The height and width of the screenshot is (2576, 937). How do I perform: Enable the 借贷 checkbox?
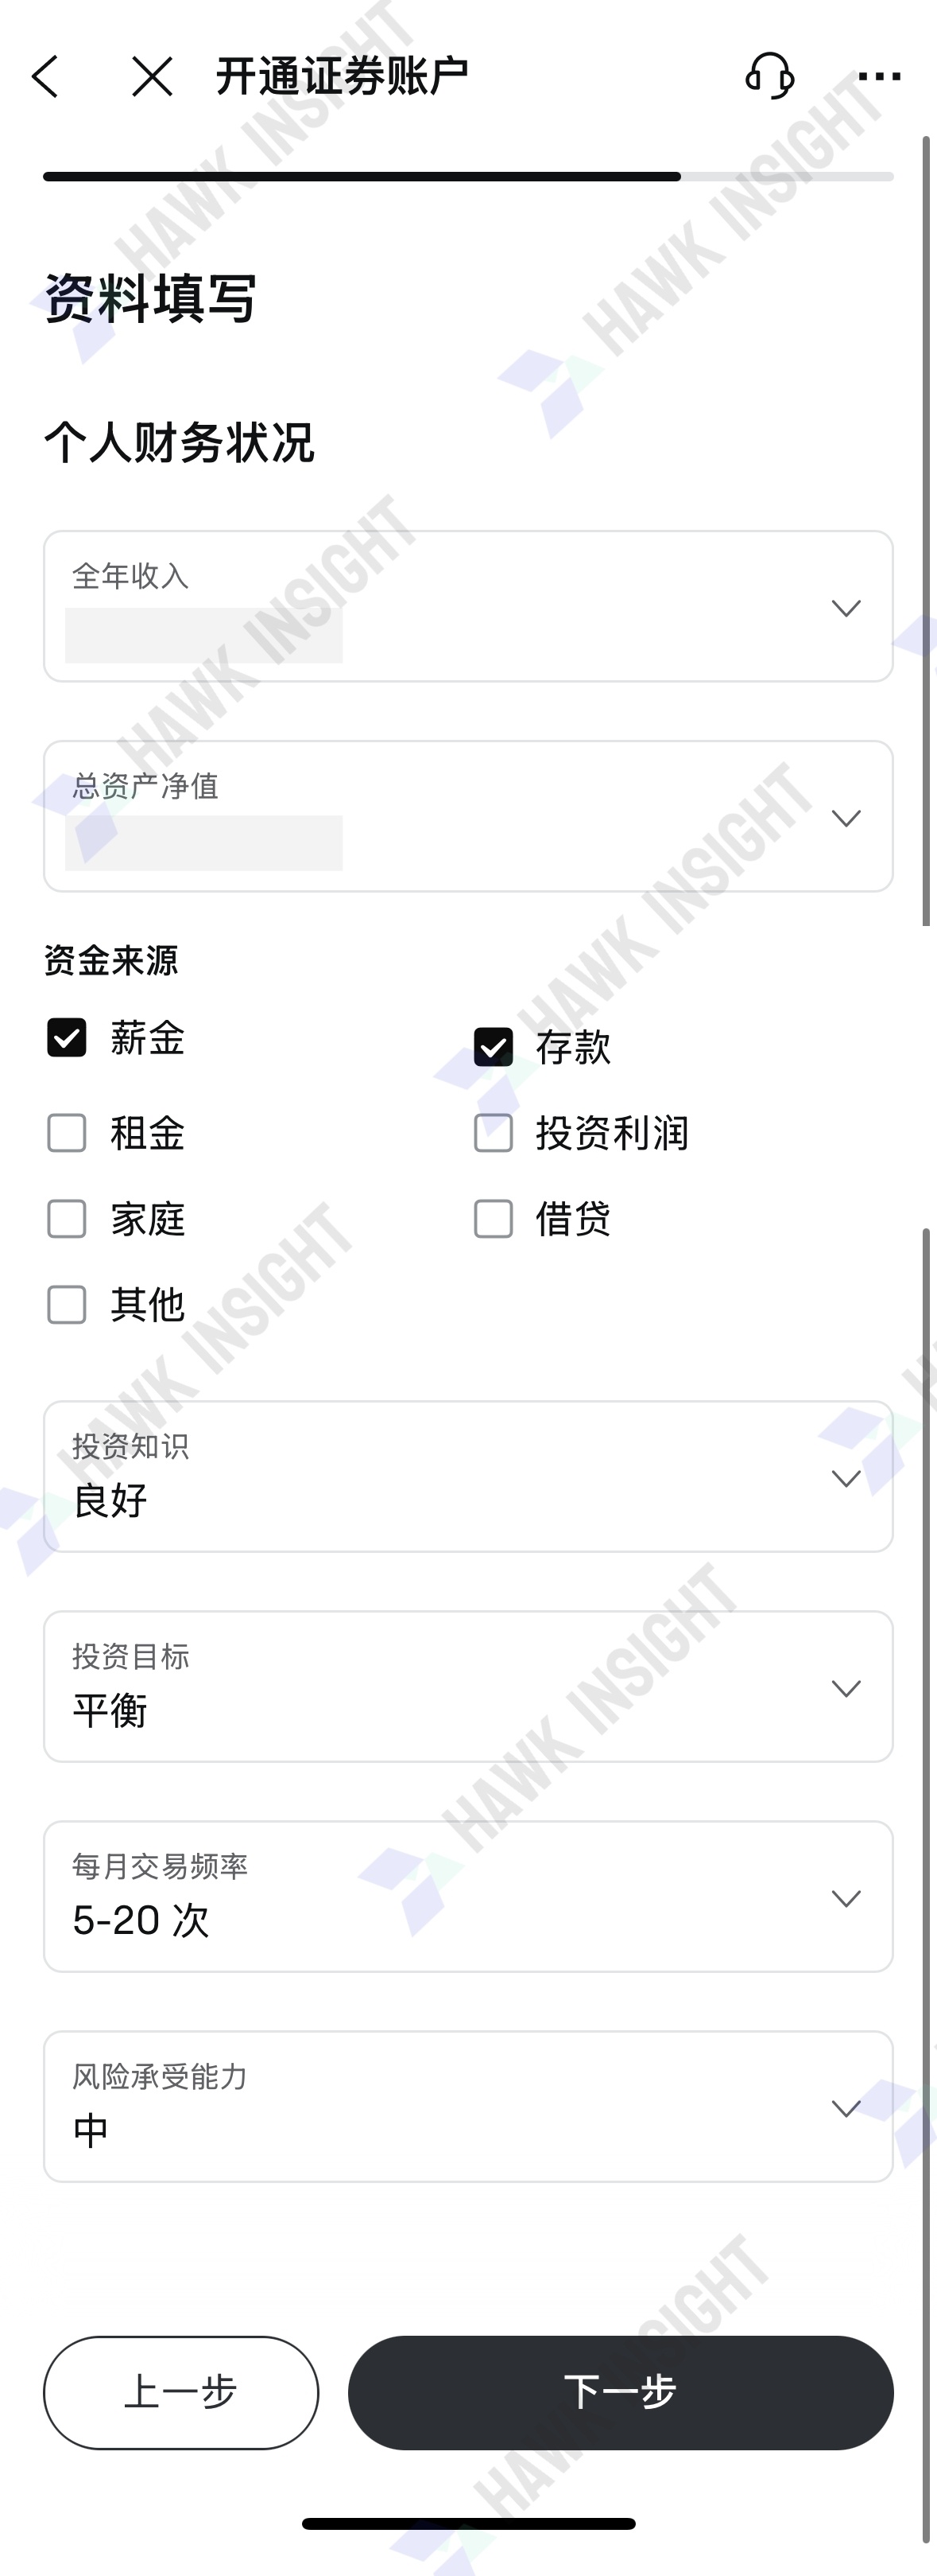click(494, 1219)
